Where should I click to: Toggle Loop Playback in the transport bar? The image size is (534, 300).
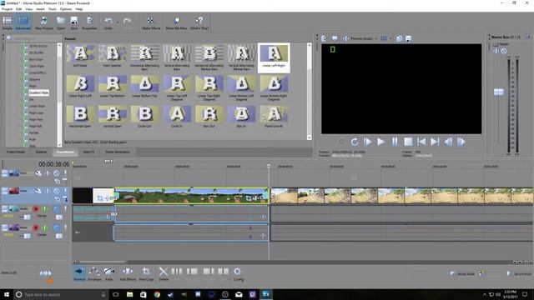pyautogui.click(x=354, y=142)
